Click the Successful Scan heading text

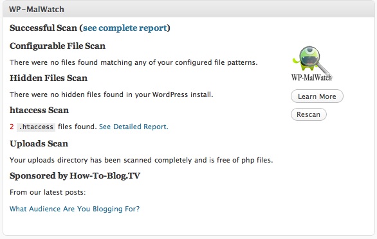pyautogui.click(x=43, y=28)
